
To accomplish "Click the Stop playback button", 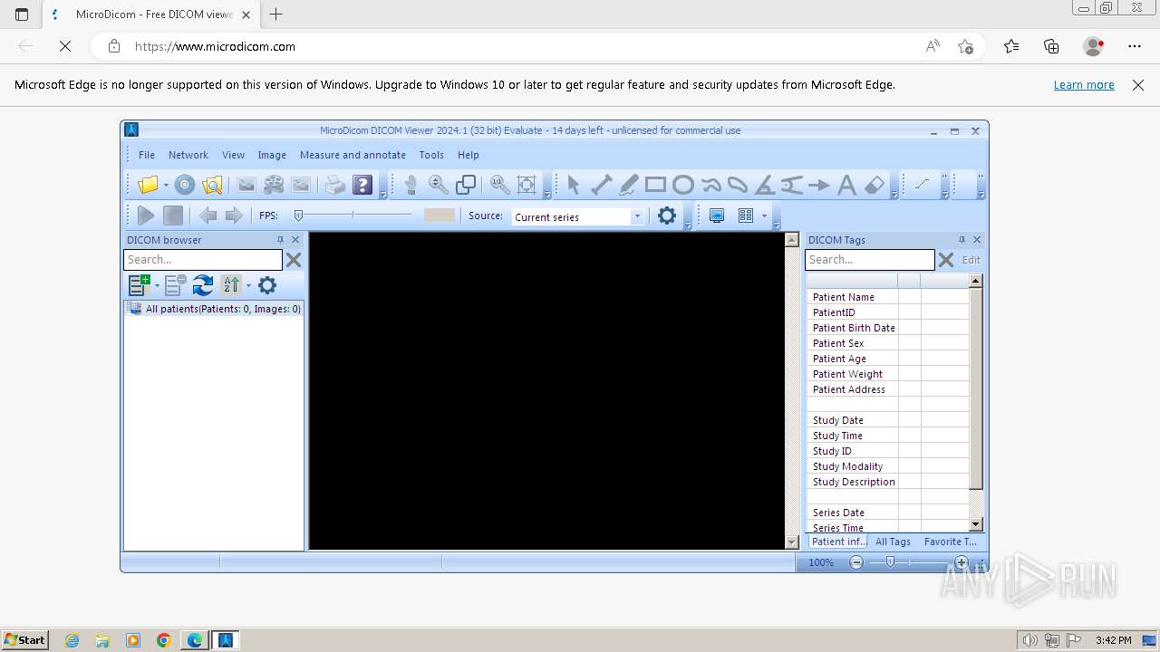I will pos(173,216).
